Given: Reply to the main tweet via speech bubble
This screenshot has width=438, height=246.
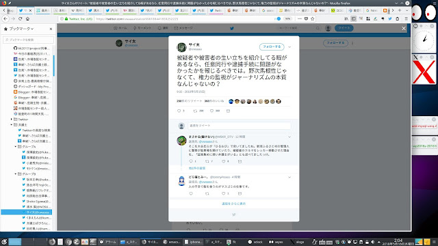Looking at the screenshot, I should click(179, 111).
